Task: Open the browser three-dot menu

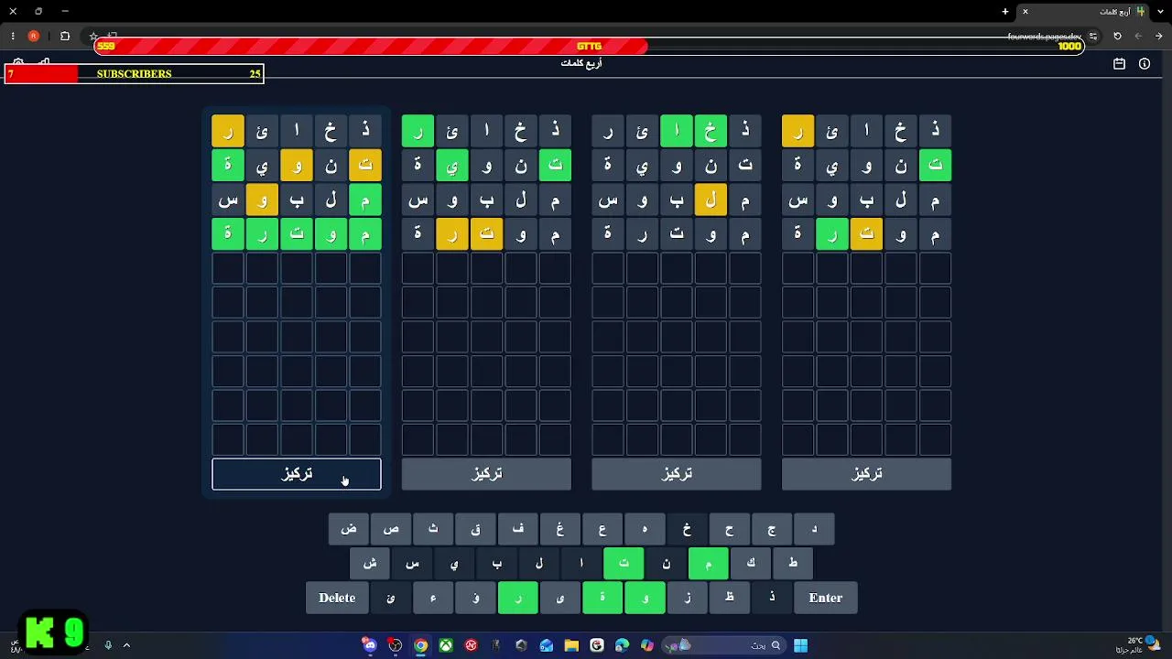Action: (x=13, y=37)
